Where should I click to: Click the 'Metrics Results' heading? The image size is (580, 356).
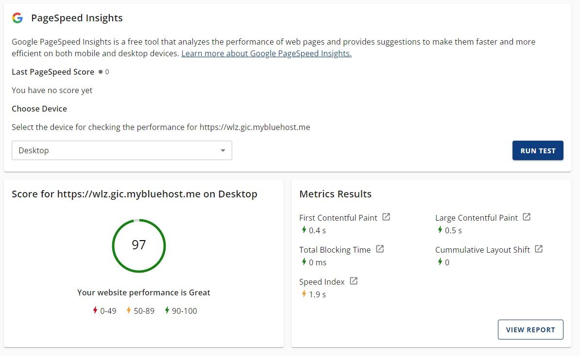336,194
